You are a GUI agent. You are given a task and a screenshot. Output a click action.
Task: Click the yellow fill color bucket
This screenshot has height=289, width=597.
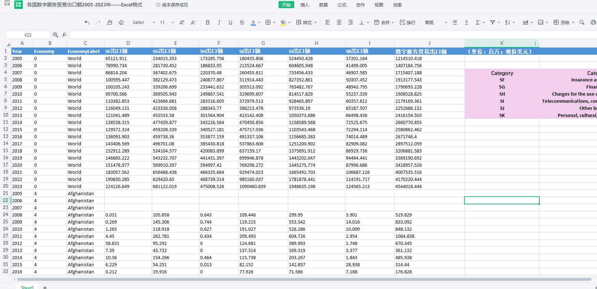pyautogui.click(x=283, y=22)
